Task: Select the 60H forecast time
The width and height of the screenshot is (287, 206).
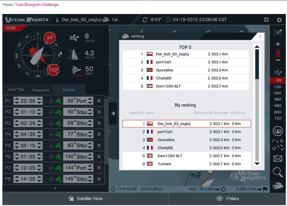Action: 277,112
